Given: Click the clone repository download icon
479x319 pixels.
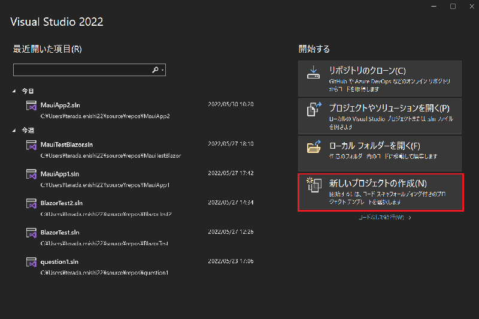Looking at the screenshot, I should point(313,72).
